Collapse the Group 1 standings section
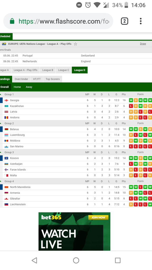152x270 pixels. pos(1,94)
